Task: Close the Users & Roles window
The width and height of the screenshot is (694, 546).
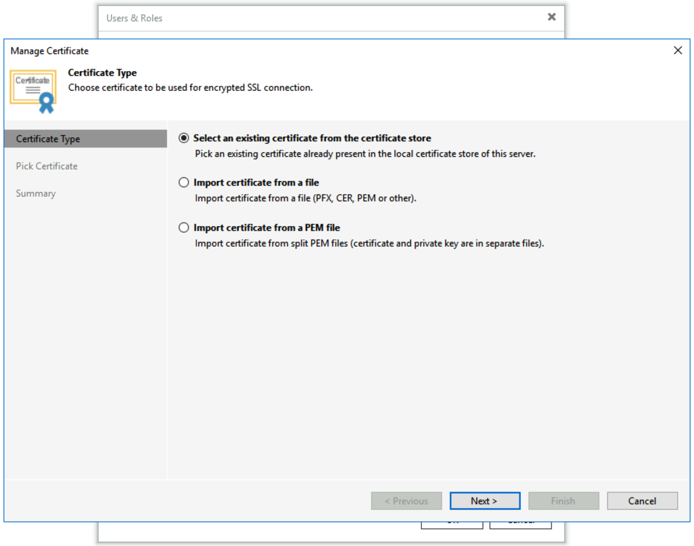Action: (x=551, y=17)
